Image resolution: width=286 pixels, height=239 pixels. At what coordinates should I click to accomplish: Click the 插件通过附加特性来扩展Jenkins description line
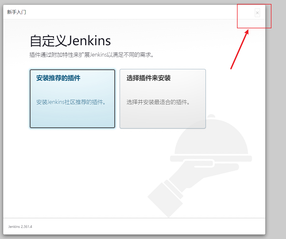coord(92,55)
